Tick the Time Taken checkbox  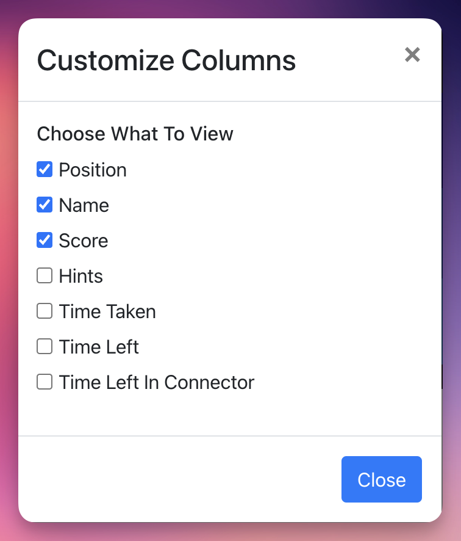(45, 311)
